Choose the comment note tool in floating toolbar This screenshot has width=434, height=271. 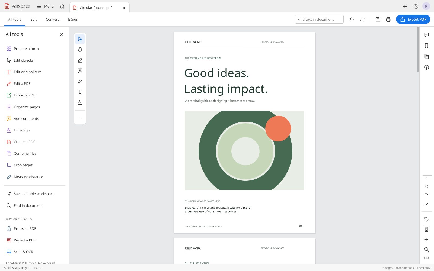(x=80, y=71)
